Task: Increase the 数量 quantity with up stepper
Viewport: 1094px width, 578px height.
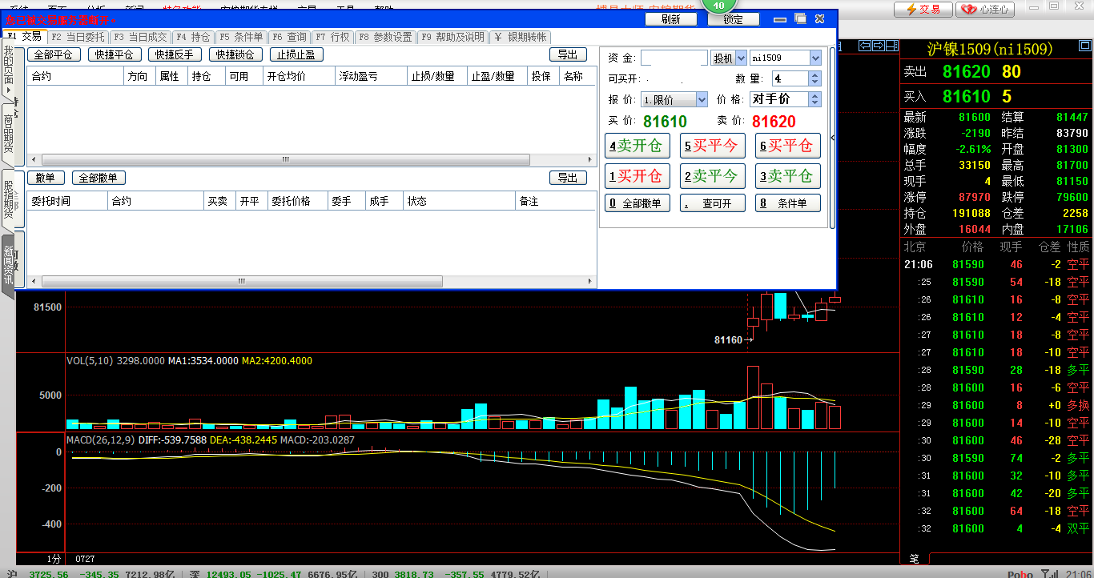Action: [815, 75]
